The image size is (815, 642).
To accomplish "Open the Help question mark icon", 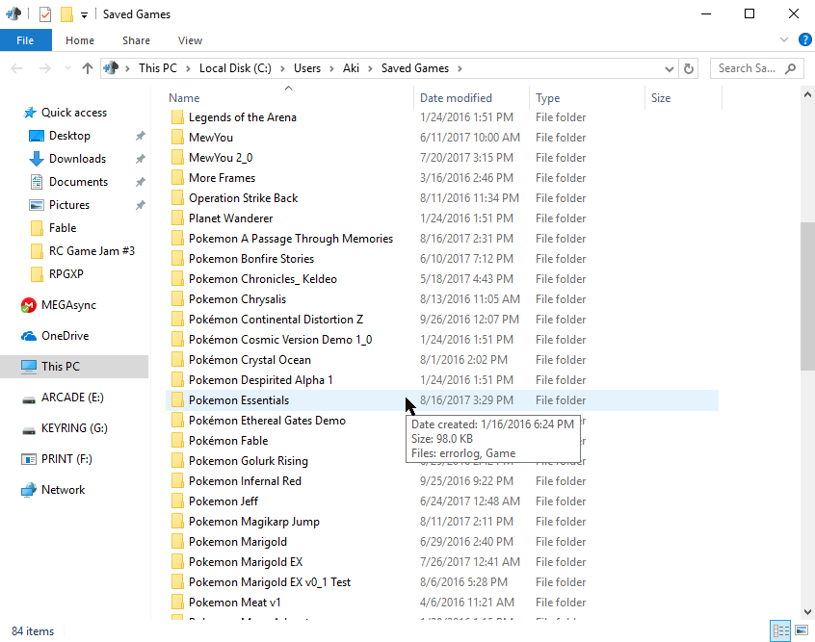I will tap(804, 40).
